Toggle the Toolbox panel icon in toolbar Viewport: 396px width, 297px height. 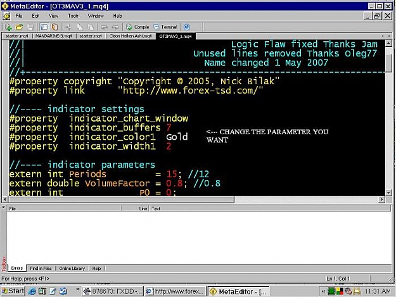coord(54,27)
